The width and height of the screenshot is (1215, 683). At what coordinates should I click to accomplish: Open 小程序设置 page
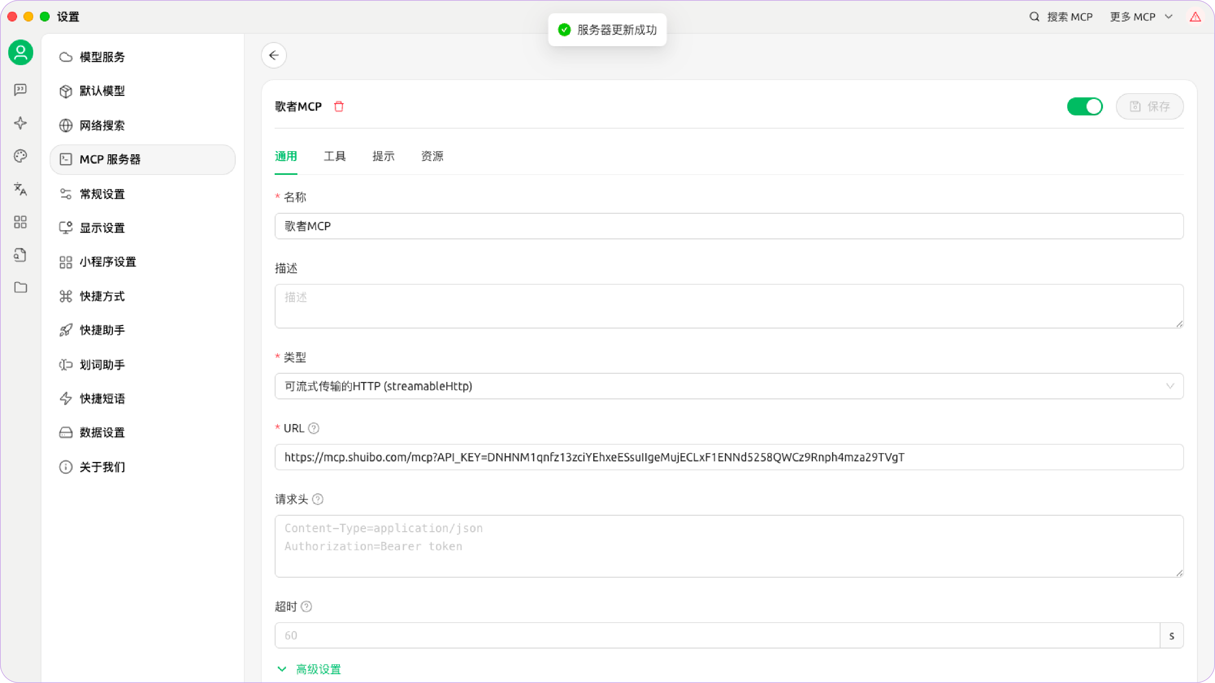[x=142, y=262]
